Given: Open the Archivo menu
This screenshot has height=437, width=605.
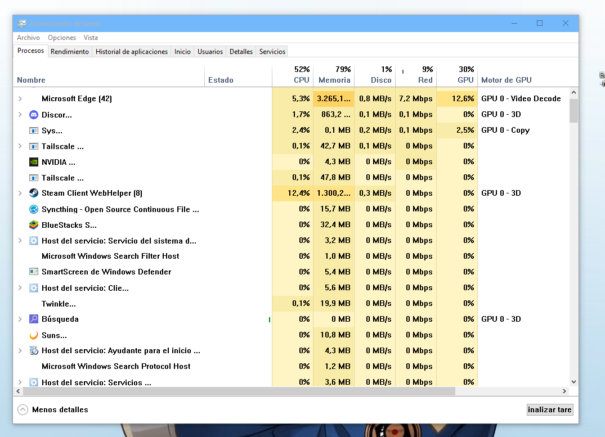Looking at the screenshot, I should (28, 38).
